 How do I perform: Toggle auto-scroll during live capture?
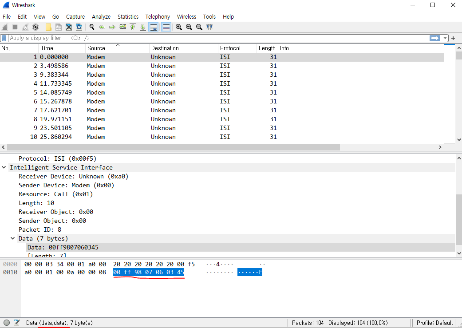coord(154,27)
